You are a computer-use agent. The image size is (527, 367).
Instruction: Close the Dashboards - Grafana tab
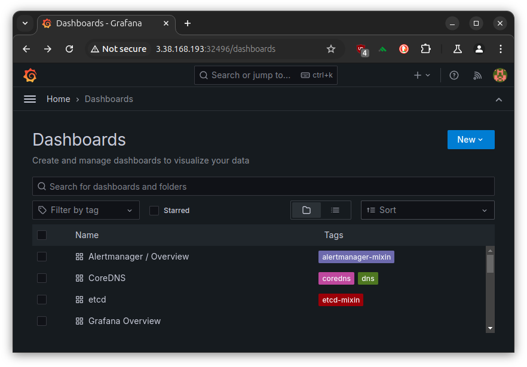(166, 23)
